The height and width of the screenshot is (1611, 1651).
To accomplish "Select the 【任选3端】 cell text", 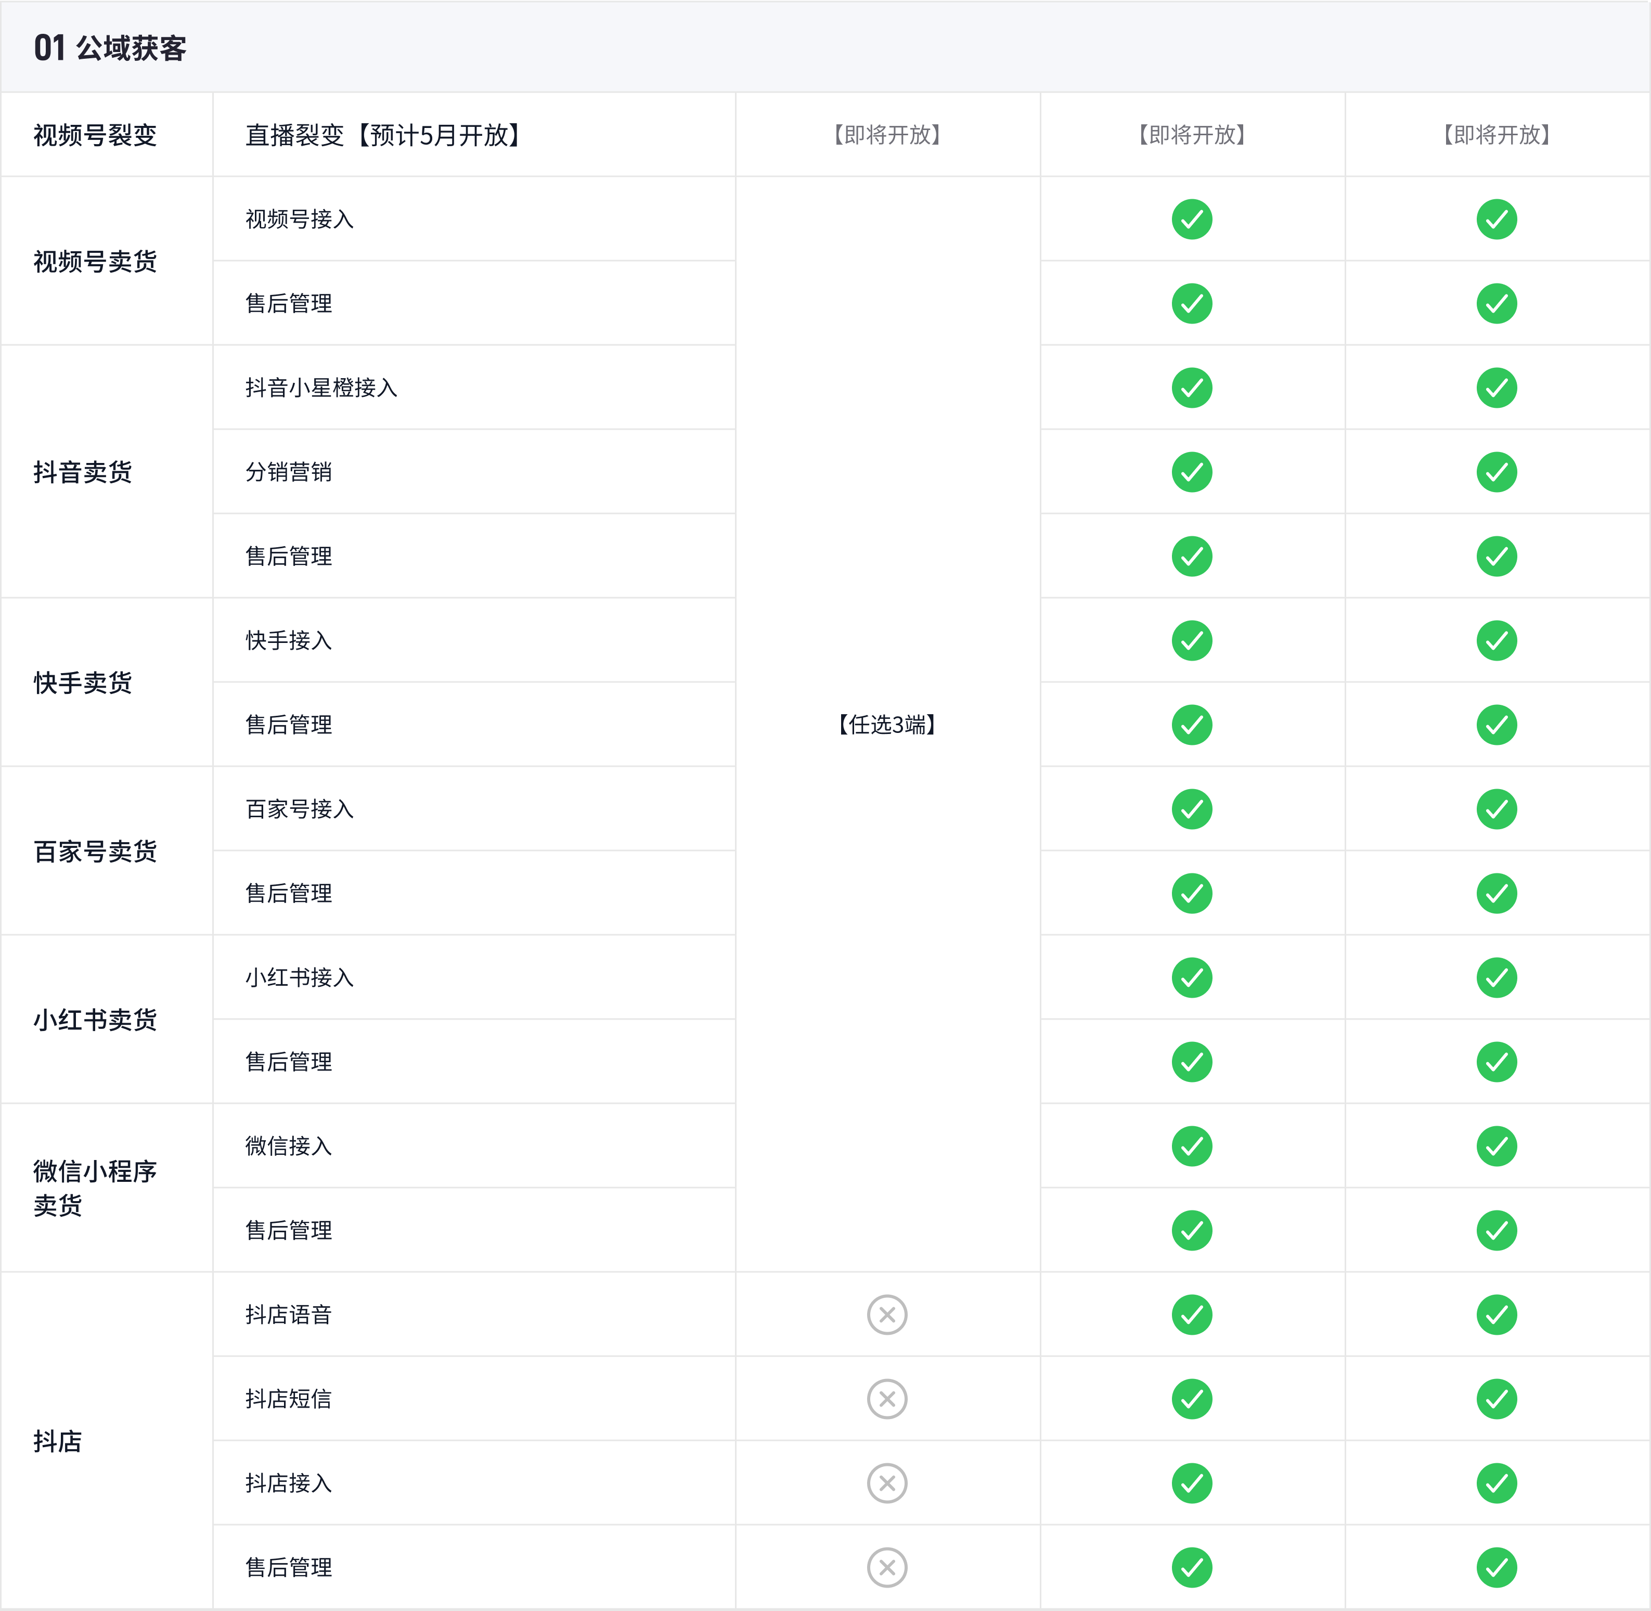I will click(887, 724).
